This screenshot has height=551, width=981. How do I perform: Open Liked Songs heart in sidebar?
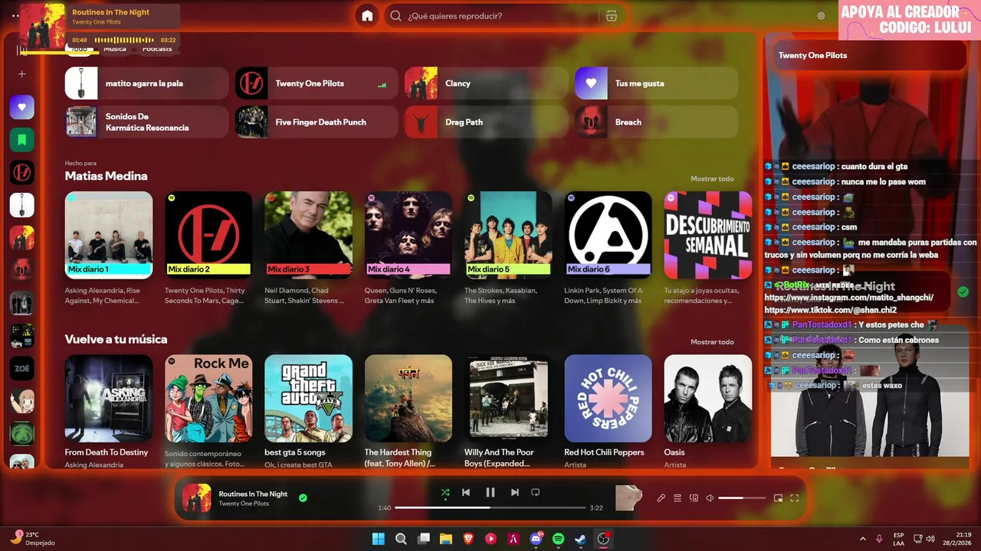pos(21,107)
